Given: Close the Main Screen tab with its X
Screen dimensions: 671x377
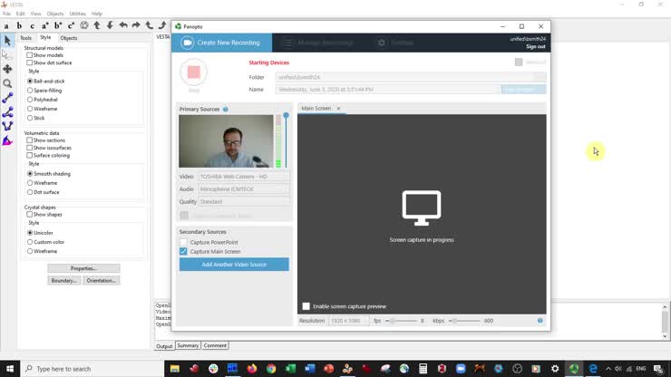Looking at the screenshot, I should (339, 109).
